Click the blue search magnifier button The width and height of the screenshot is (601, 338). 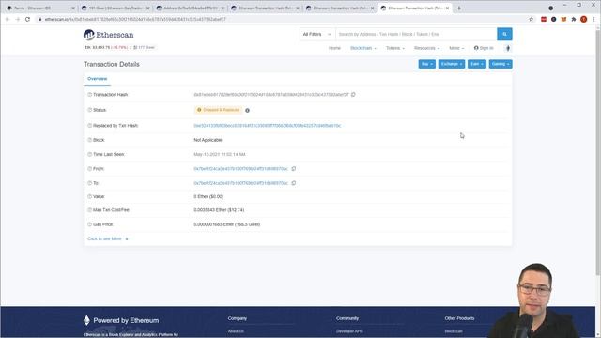pyautogui.click(x=504, y=34)
